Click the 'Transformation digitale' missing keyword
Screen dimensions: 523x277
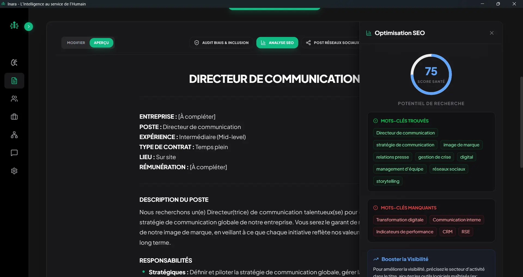[x=400, y=220]
